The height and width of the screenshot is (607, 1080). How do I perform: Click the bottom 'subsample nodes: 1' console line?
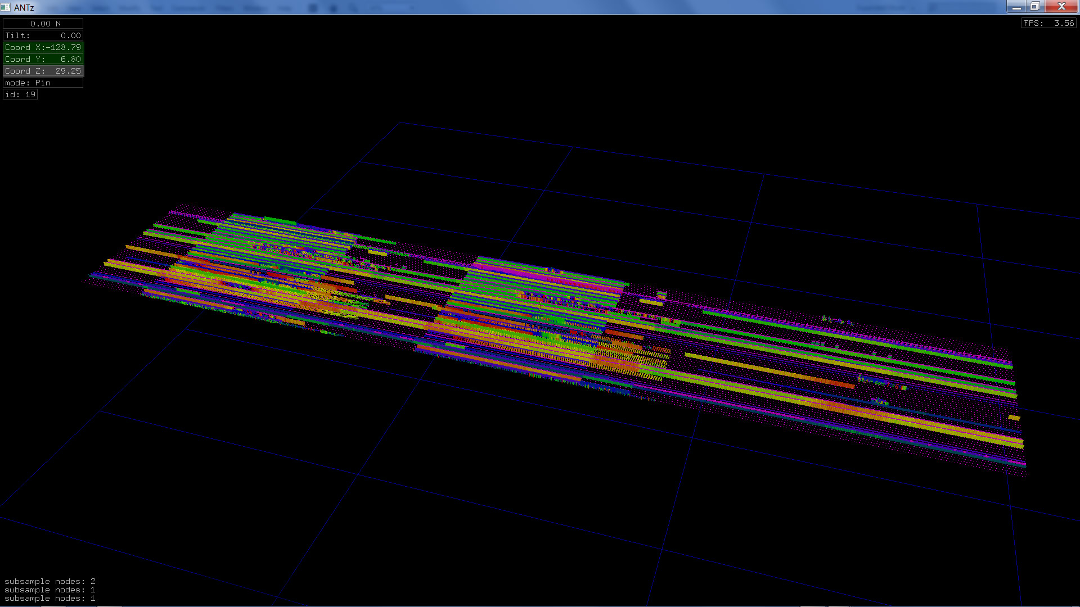click(49, 598)
